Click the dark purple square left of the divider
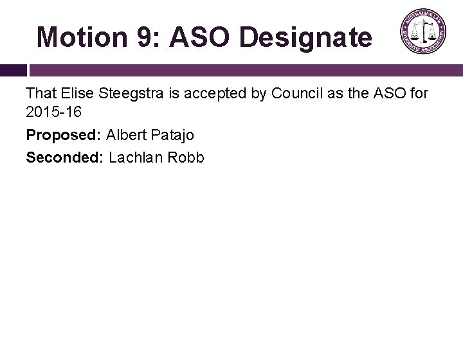 click(13, 70)
